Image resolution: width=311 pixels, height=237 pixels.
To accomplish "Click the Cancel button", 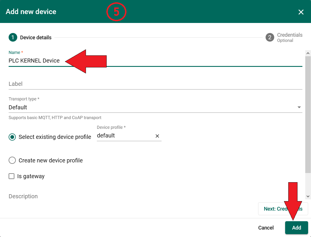I will point(266,228).
